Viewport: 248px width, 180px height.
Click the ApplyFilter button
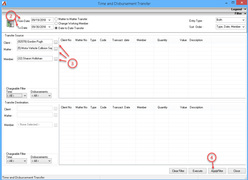click(217, 171)
